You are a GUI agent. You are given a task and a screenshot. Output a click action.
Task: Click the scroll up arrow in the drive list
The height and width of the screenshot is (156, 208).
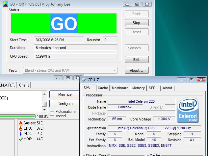44,94
